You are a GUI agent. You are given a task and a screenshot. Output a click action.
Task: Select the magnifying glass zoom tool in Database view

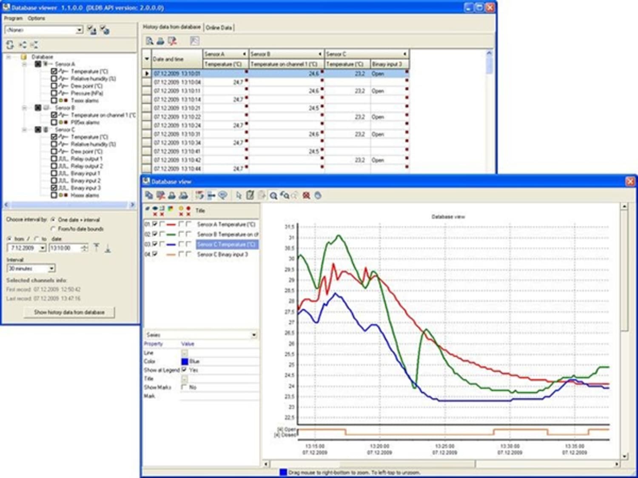point(273,195)
